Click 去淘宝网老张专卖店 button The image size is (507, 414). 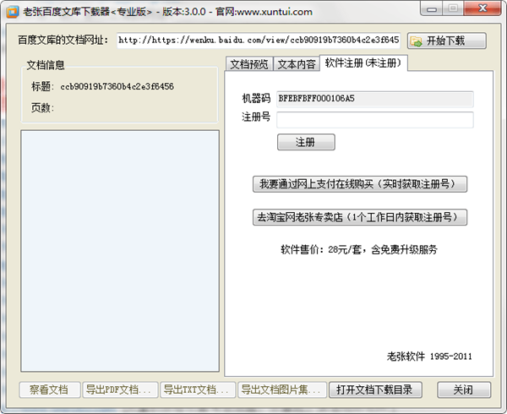click(360, 217)
